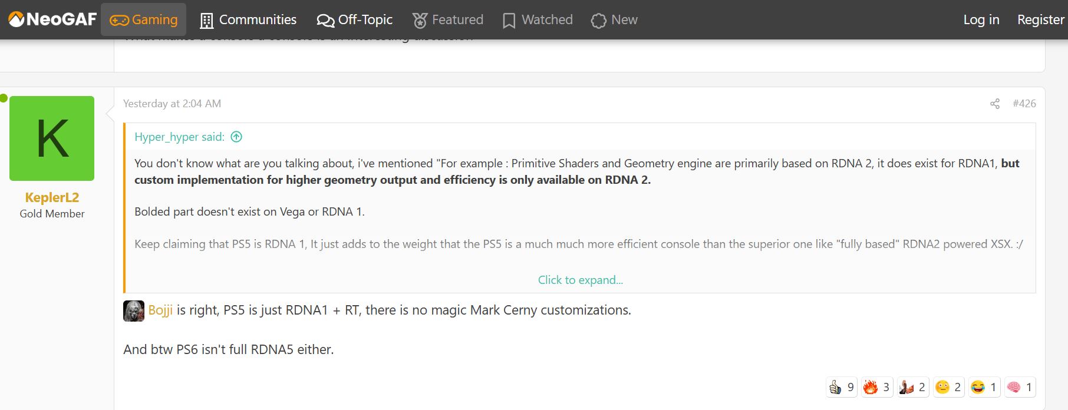
Task: Expand the quote with Click to expand
Action: (580, 280)
